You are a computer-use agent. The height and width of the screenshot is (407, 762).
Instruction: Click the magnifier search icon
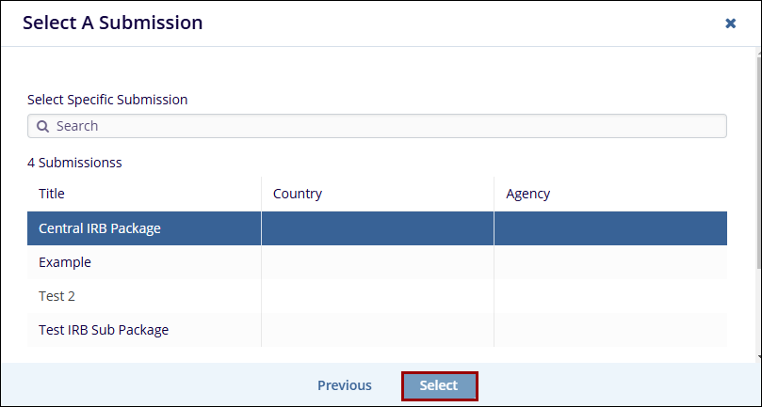click(x=42, y=126)
